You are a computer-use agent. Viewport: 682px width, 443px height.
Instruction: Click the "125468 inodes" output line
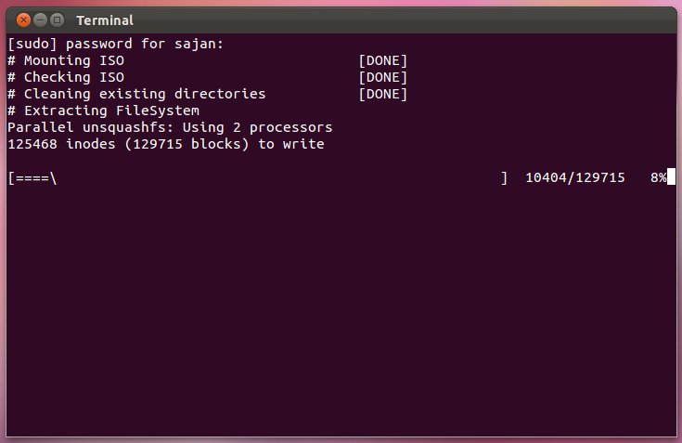[x=165, y=144]
